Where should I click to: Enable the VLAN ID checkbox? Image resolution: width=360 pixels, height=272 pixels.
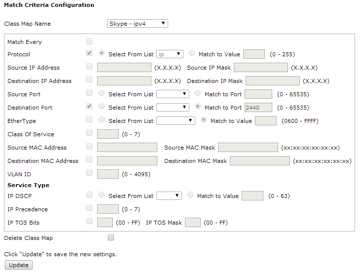click(x=89, y=173)
